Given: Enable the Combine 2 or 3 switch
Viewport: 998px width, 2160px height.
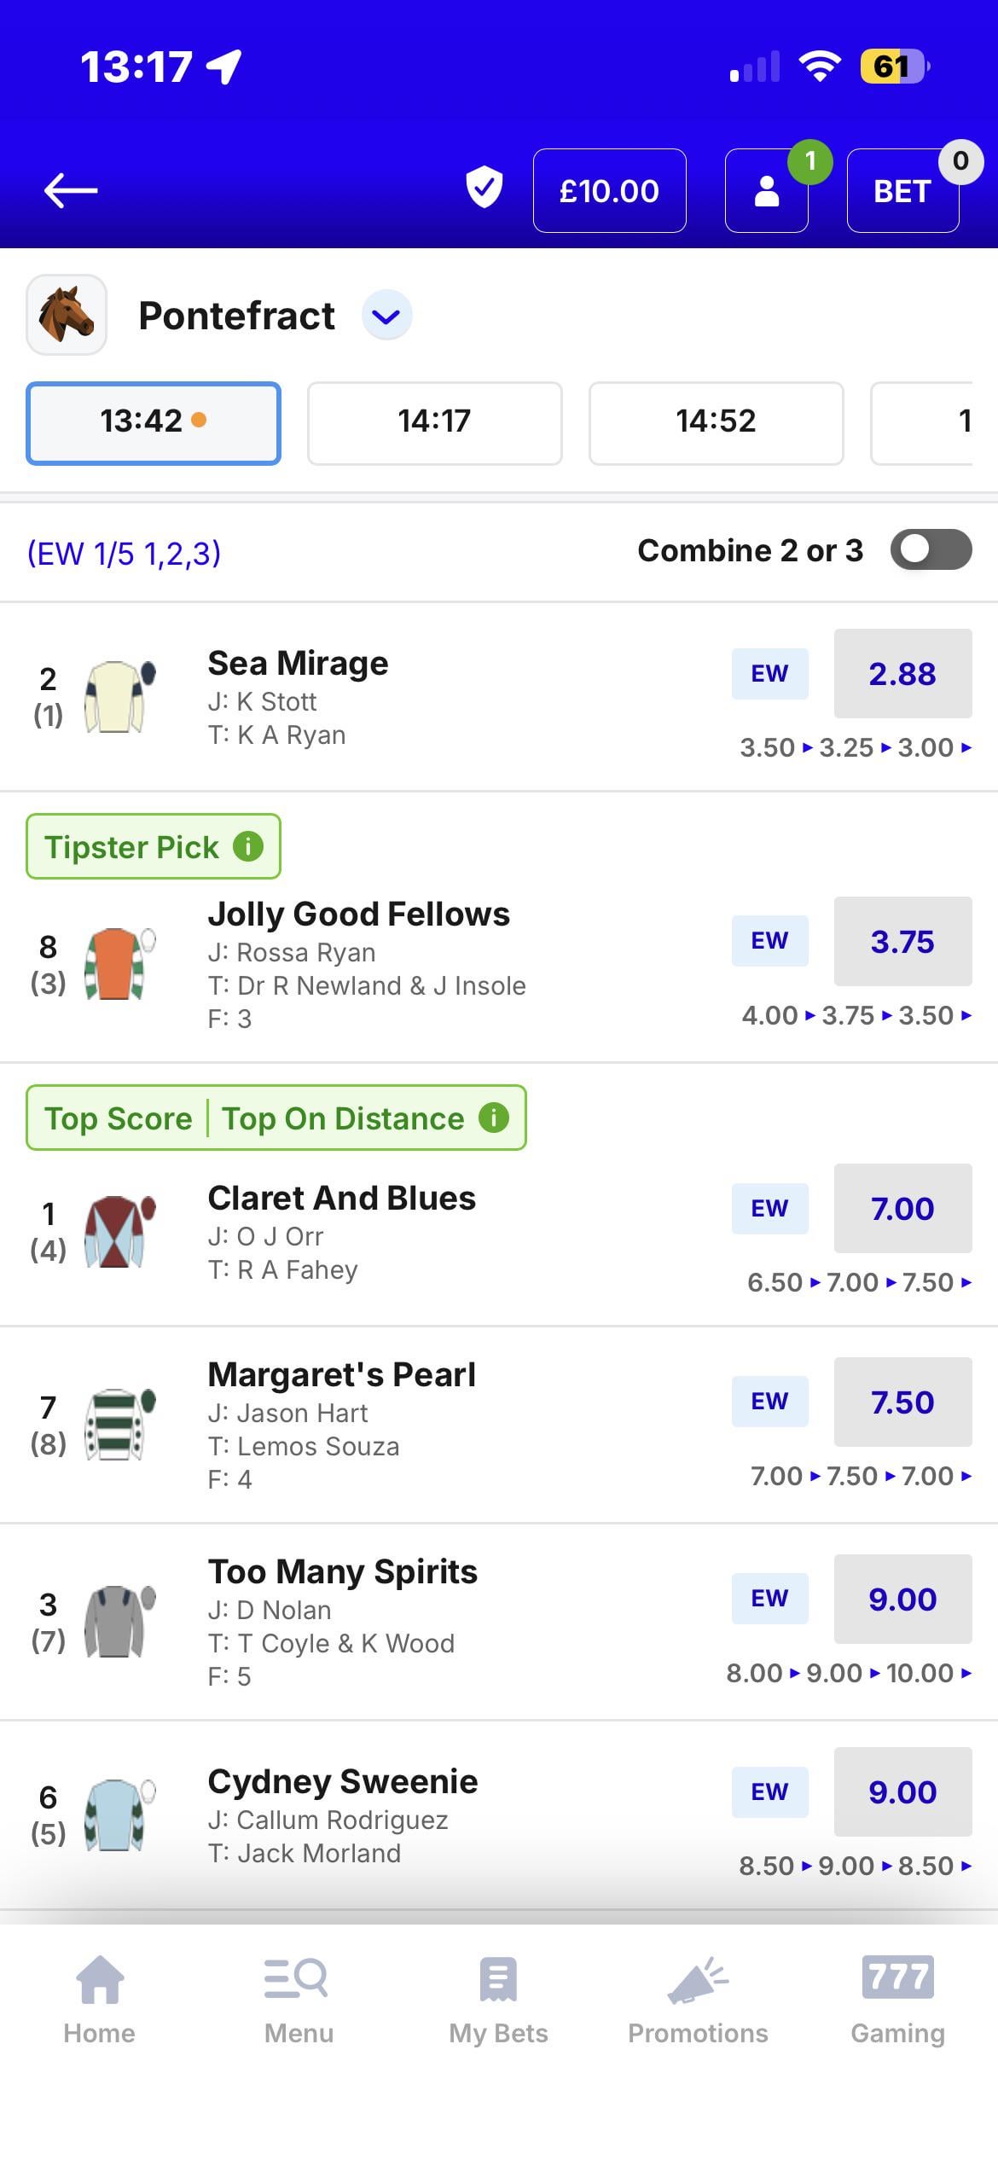Looking at the screenshot, I should coord(931,550).
